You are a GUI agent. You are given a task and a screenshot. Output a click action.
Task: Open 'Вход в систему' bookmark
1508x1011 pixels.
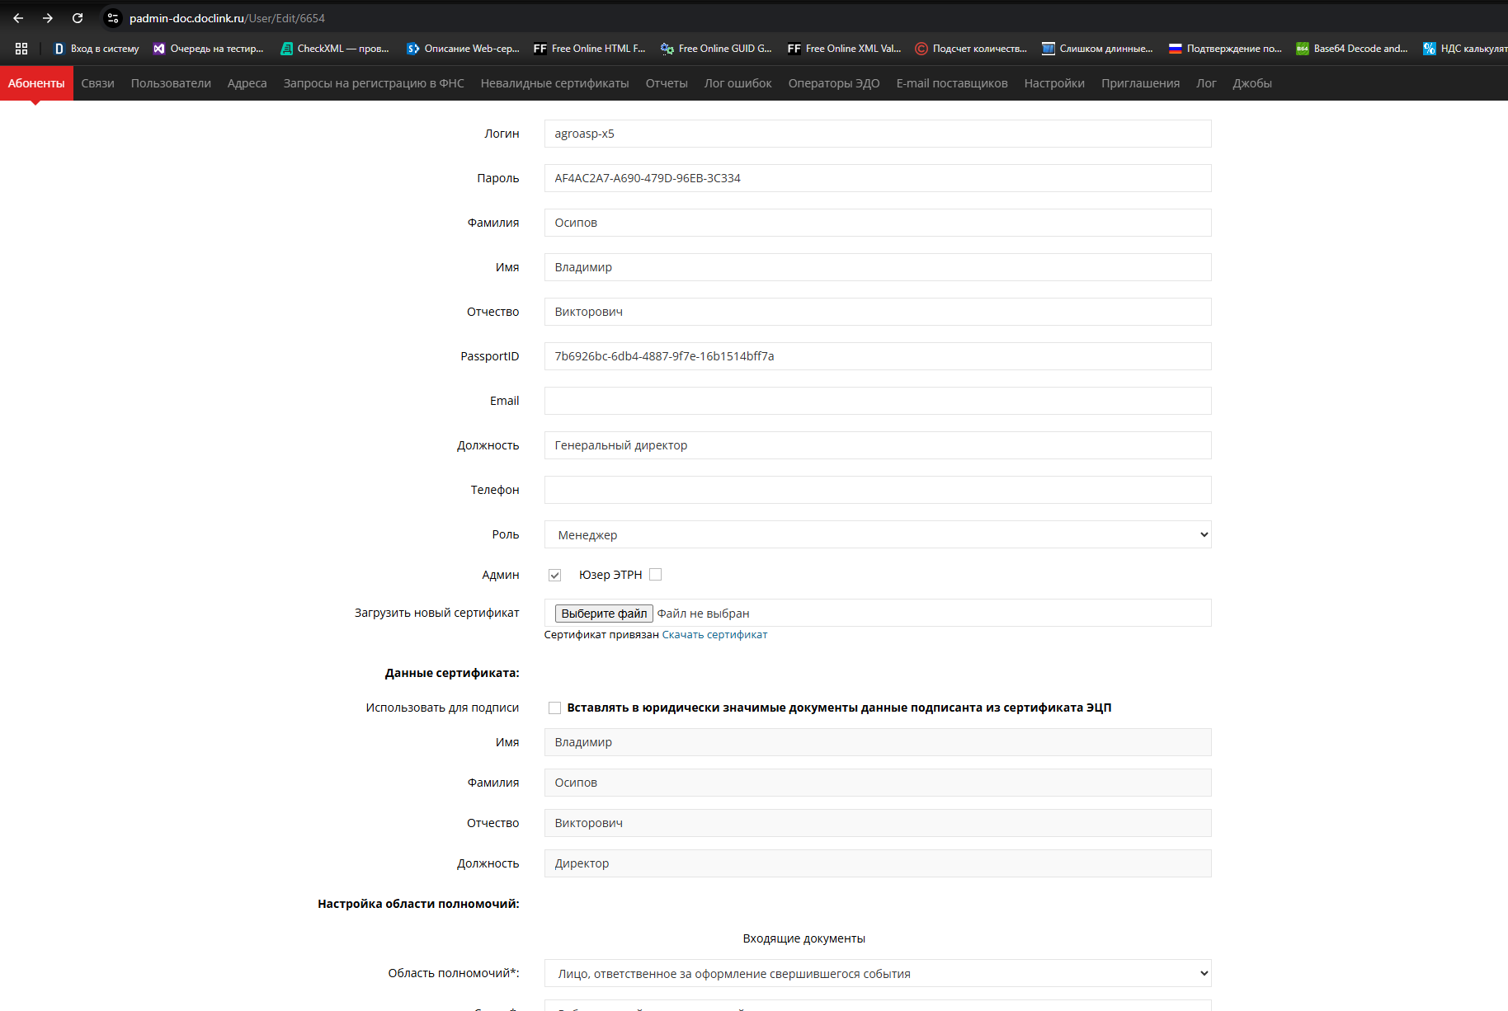point(97,49)
